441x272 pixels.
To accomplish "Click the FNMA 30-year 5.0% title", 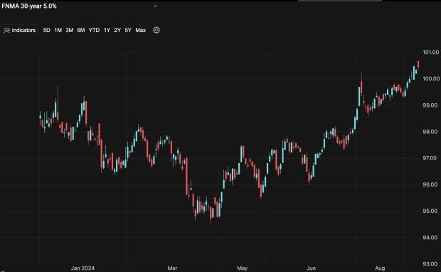I will click(29, 6).
